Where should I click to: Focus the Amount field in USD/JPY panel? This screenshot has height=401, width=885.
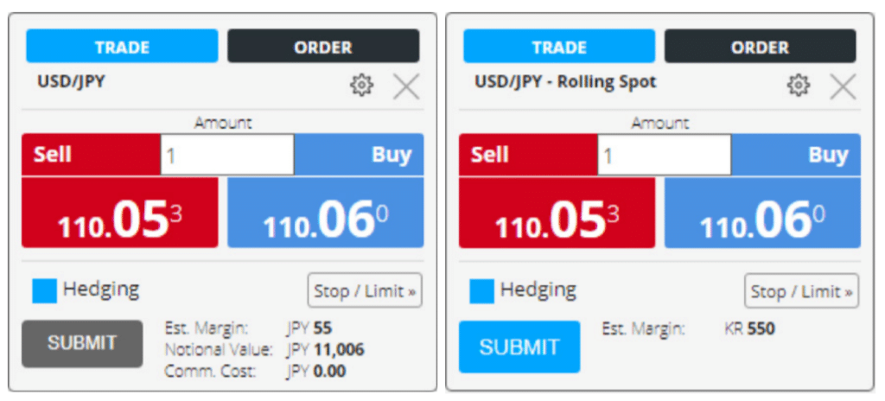point(227,154)
